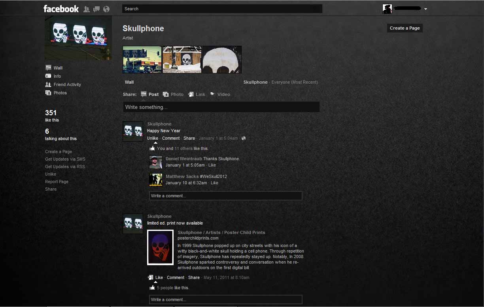Open the Skullphone page profile picture
Screen dimensions: 484x307
click(x=78, y=38)
